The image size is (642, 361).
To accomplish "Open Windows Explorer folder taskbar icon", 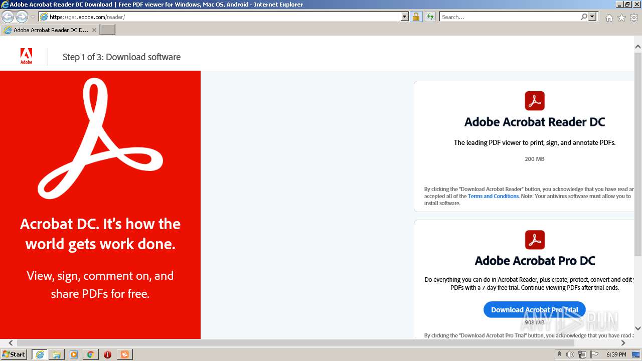I will point(57,354).
